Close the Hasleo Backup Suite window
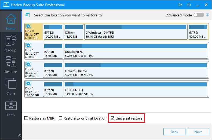 pyautogui.click(x=206, y=5)
